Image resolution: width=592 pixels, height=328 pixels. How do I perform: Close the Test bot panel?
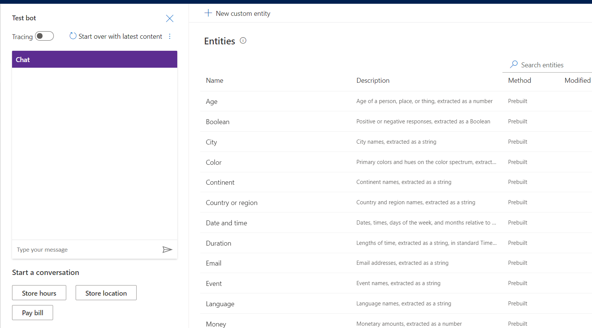click(x=169, y=18)
